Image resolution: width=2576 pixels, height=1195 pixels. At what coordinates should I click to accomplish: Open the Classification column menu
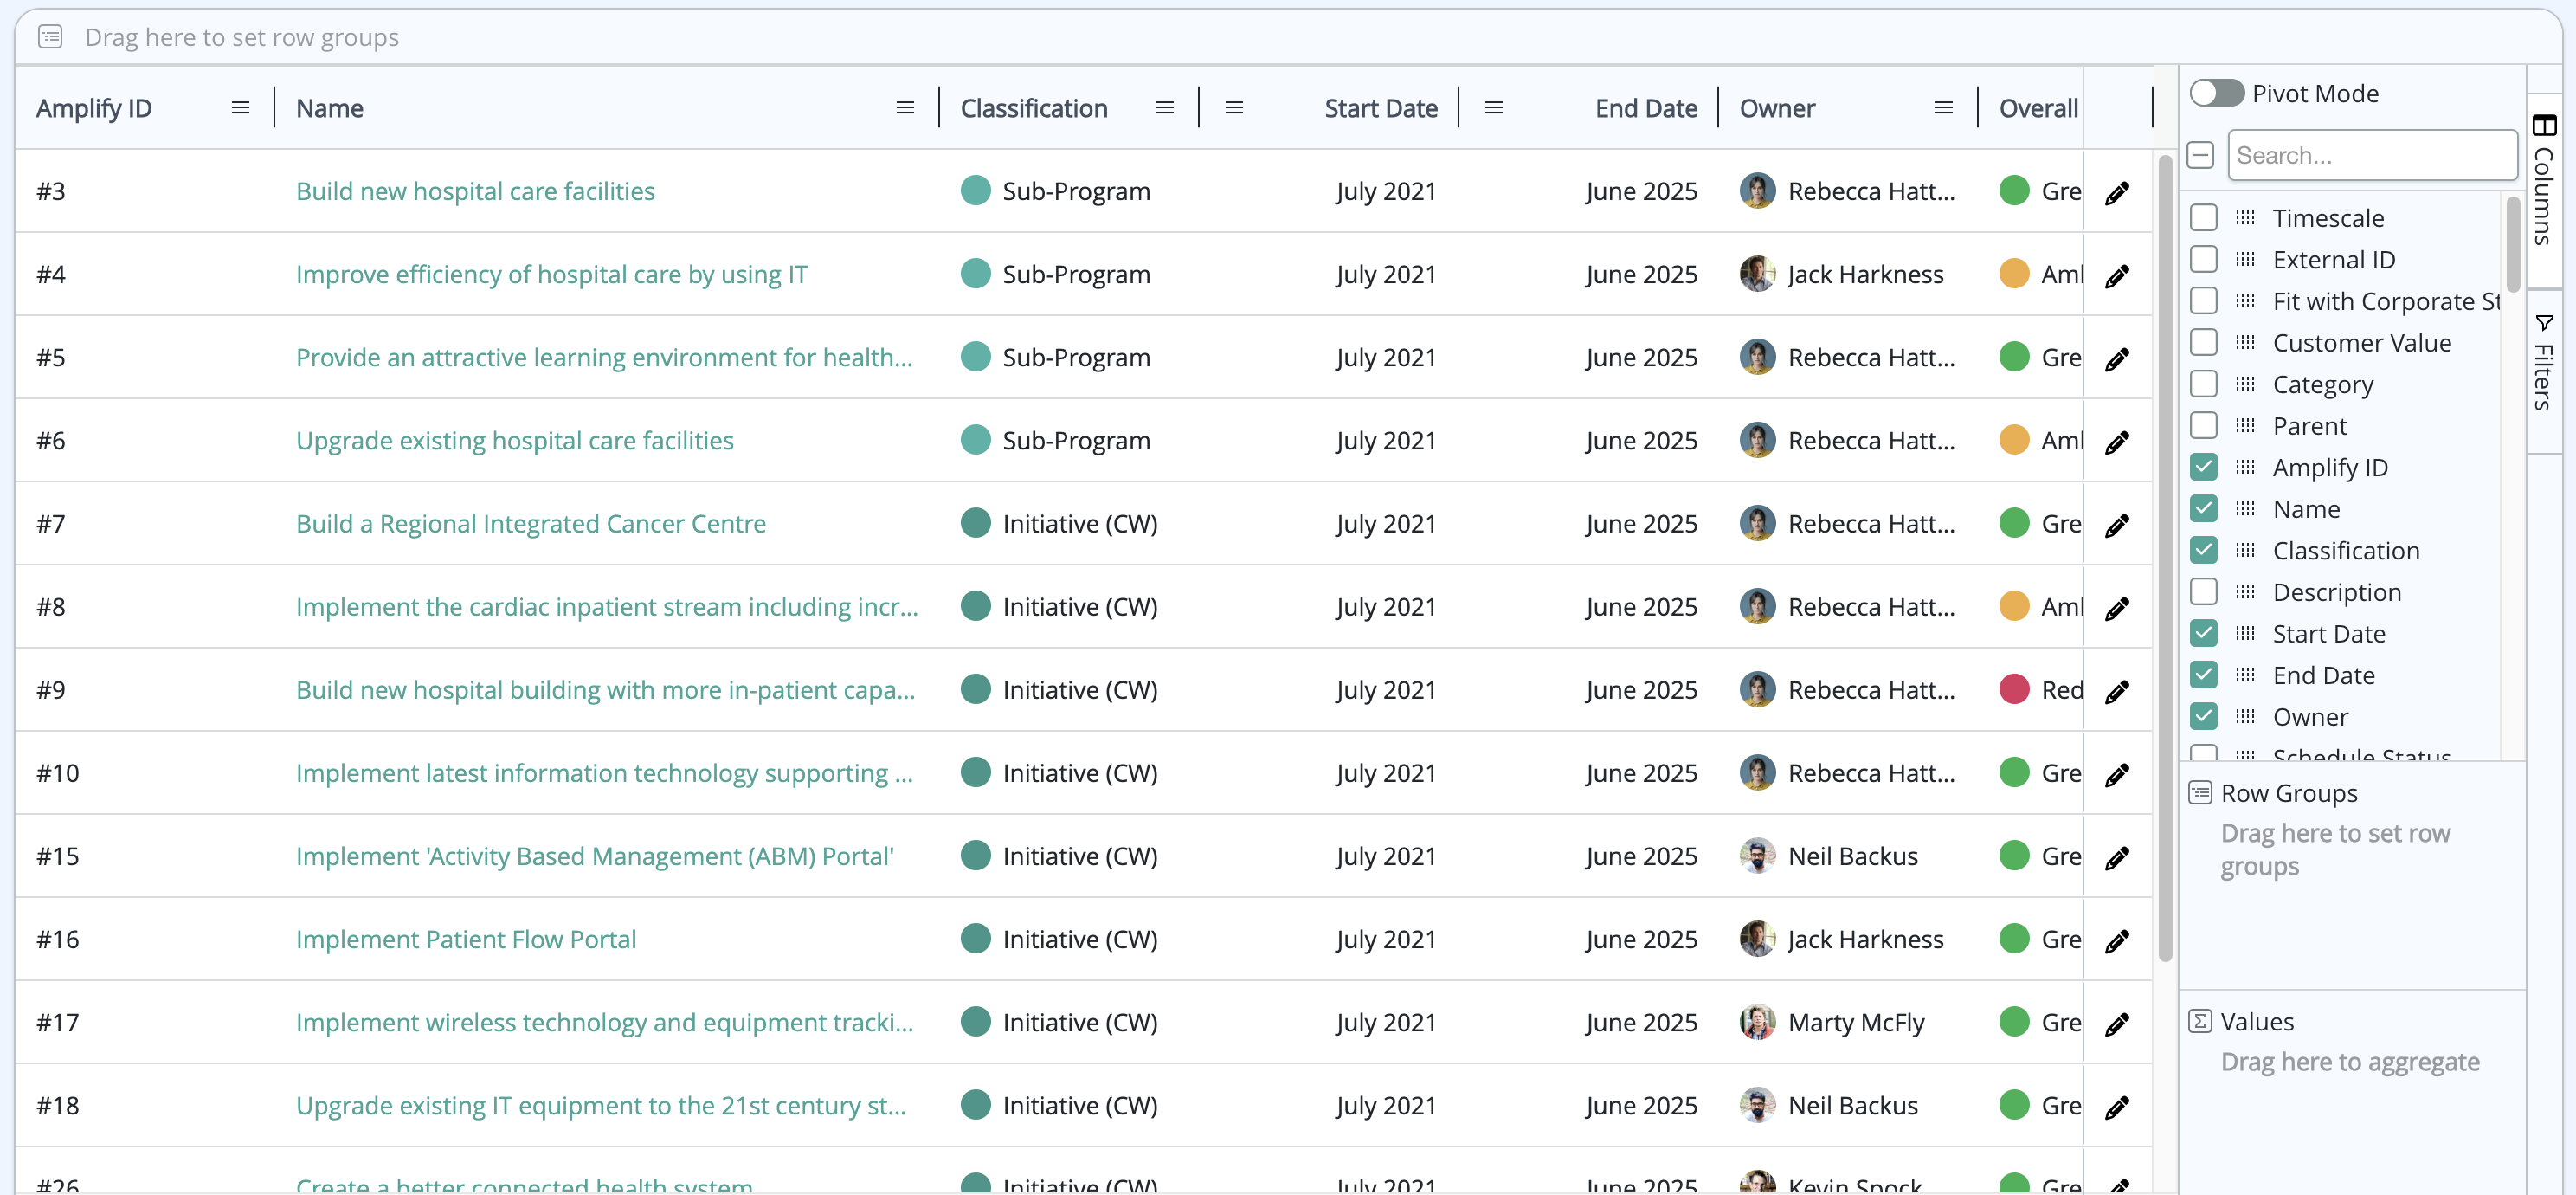[x=1164, y=108]
